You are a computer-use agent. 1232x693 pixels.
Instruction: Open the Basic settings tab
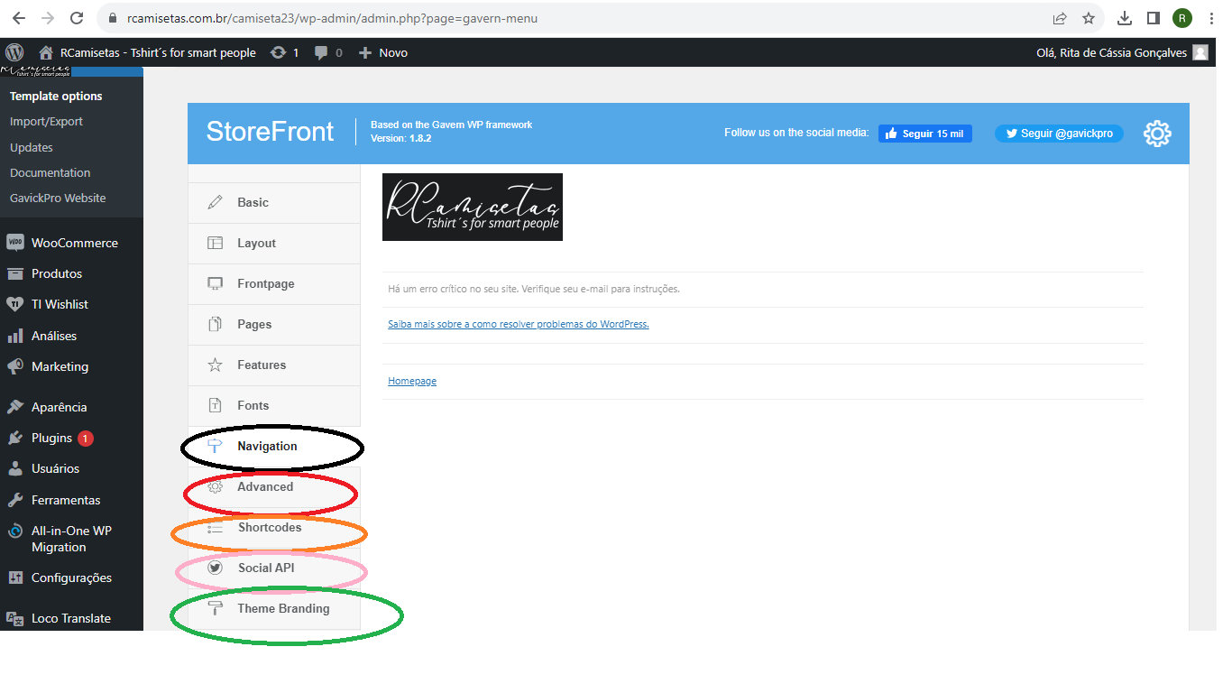[274, 203]
